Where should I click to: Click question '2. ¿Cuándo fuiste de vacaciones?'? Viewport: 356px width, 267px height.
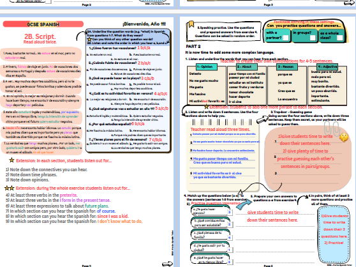pos(113,63)
